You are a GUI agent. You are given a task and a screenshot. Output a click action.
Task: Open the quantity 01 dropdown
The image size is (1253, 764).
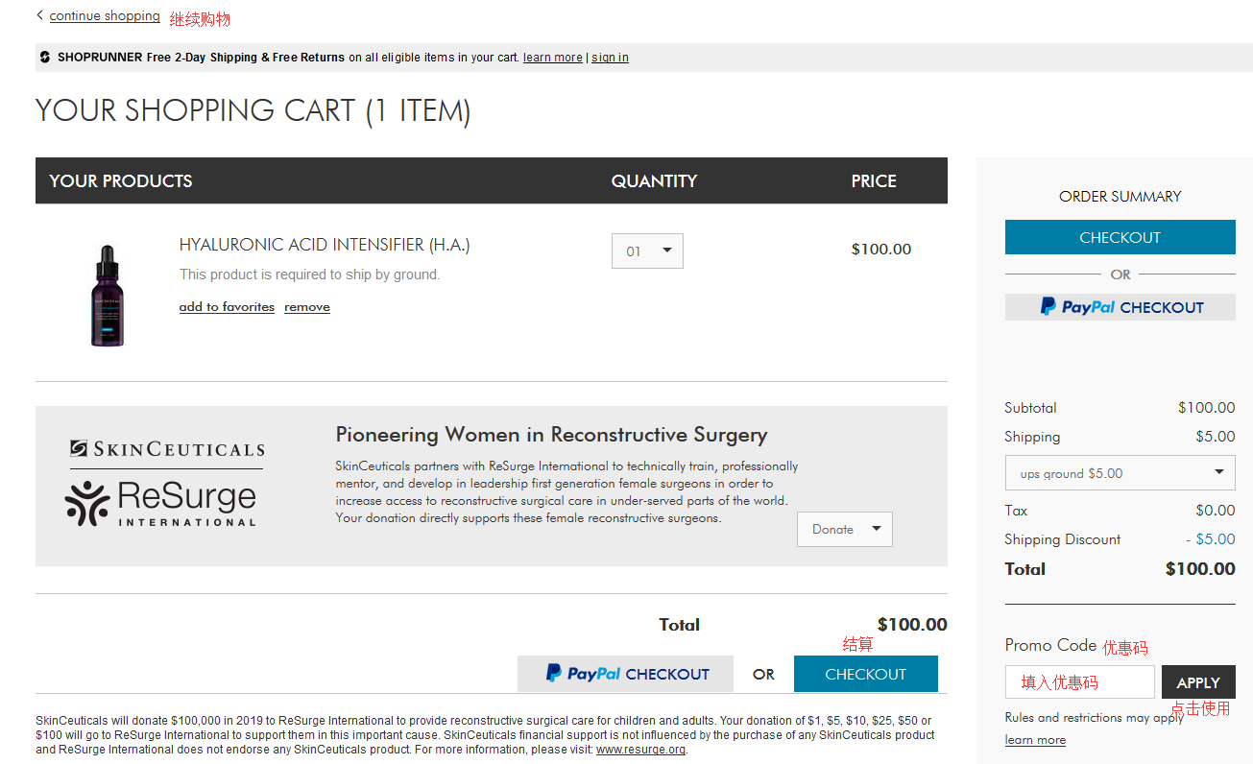click(x=647, y=251)
